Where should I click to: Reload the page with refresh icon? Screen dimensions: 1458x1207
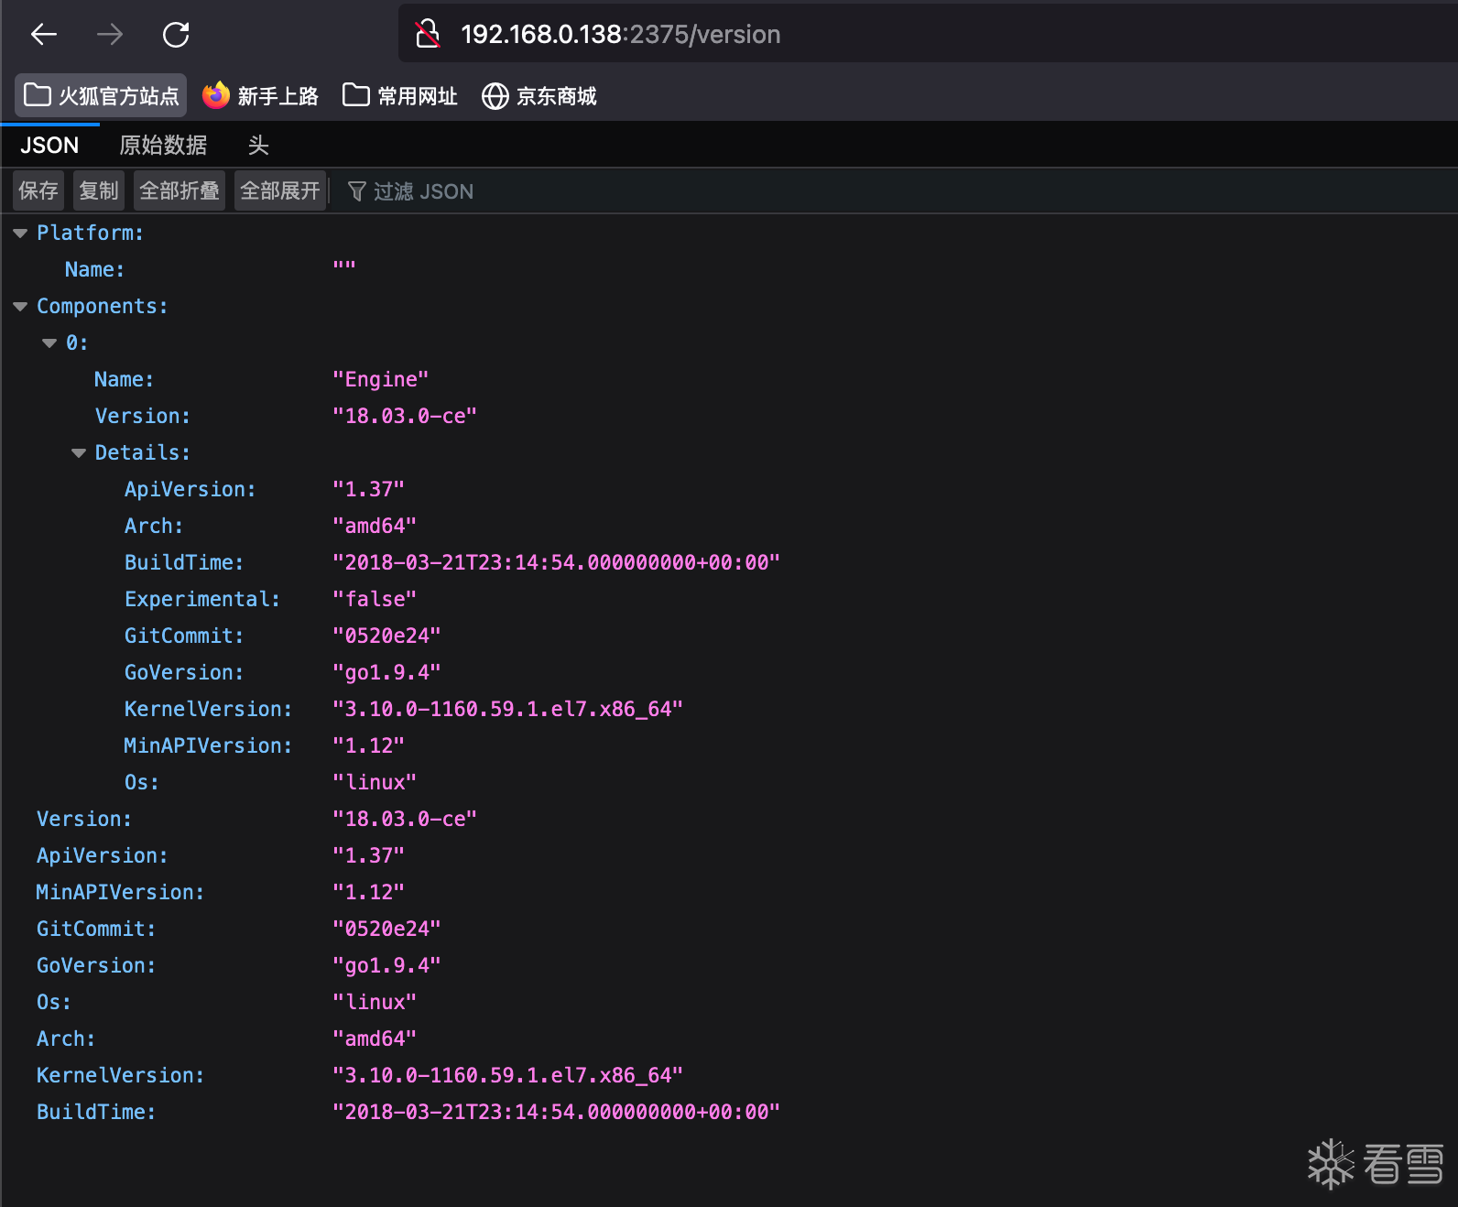[176, 35]
